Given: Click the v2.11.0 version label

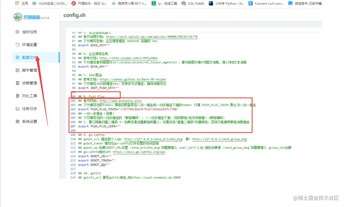Looking at the screenshot, I should click(x=45, y=18).
